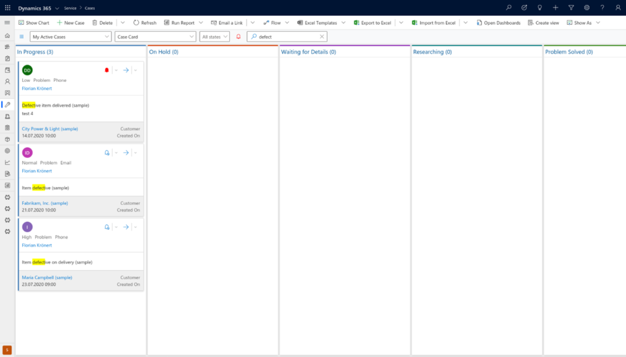This screenshot has width=626, height=357.
Task: Open Help via the question mark icon
Action: point(602,8)
